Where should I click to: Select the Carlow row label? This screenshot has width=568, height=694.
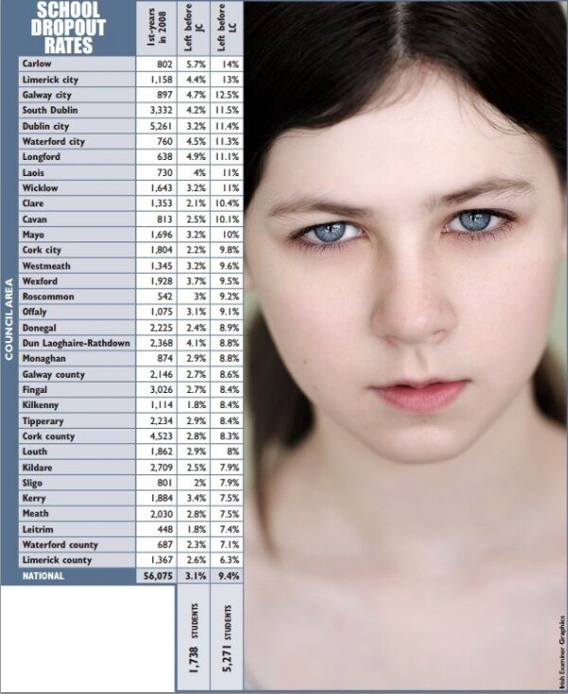coord(38,63)
